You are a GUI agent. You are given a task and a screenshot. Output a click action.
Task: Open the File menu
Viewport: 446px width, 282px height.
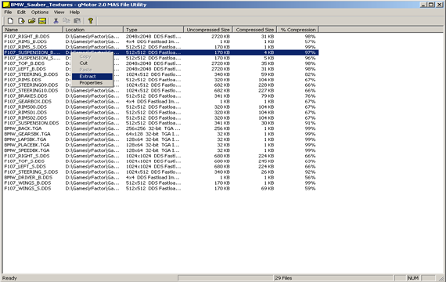coord(8,13)
